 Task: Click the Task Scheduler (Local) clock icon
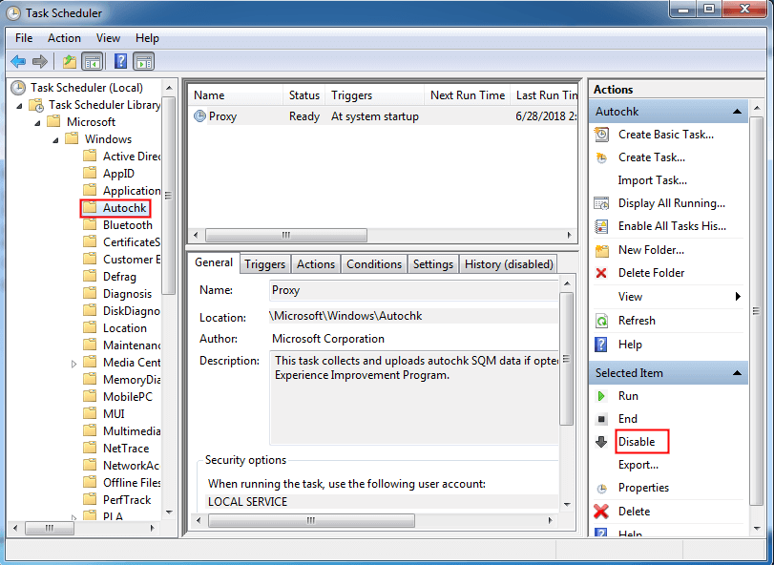pos(18,88)
